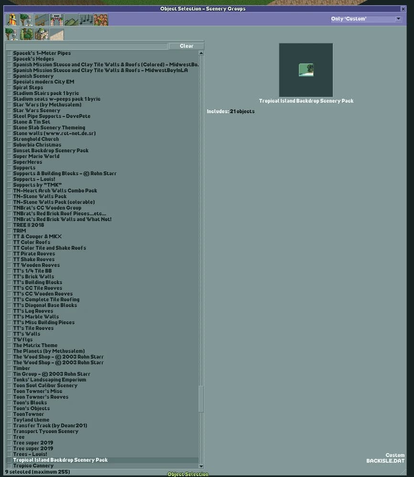Select 'TT & Couger & MKX' row
Screen dimensions: 414x477
(103, 236)
